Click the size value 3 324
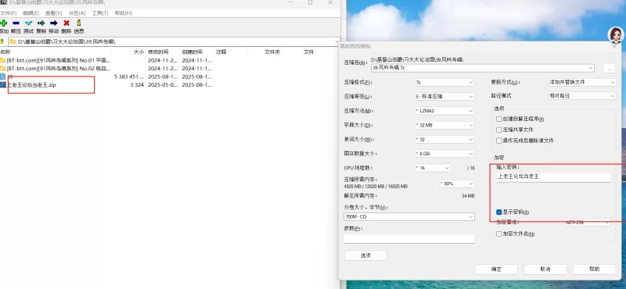Image resolution: width=626 pixels, height=289 pixels. [137, 84]
